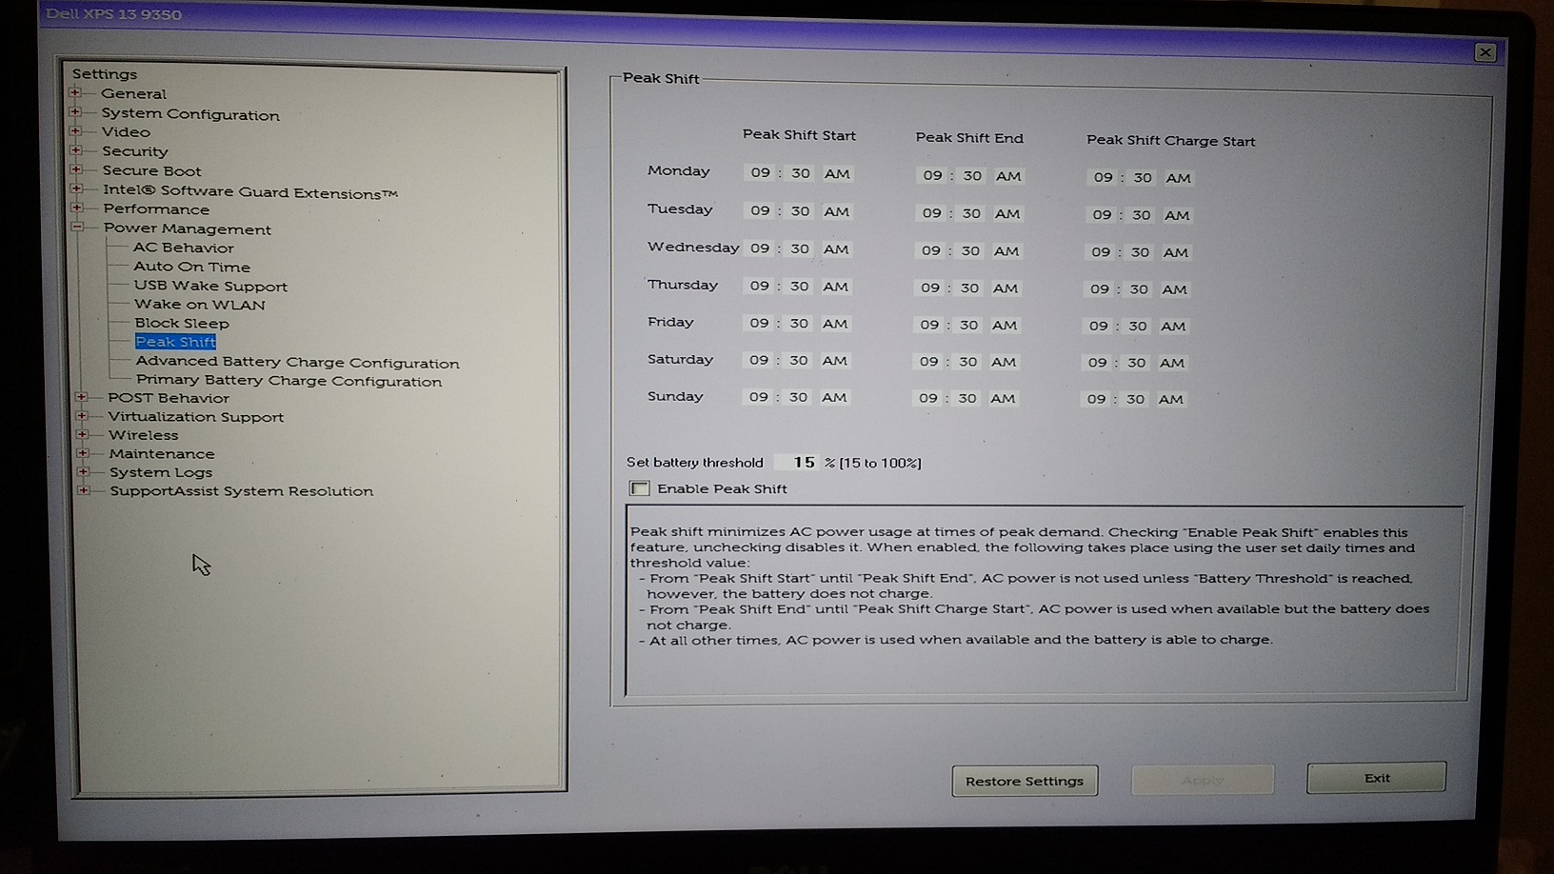Select the Video tree label
The width and height of the screenshot is (1554, 874).
[x=126, y=132]
